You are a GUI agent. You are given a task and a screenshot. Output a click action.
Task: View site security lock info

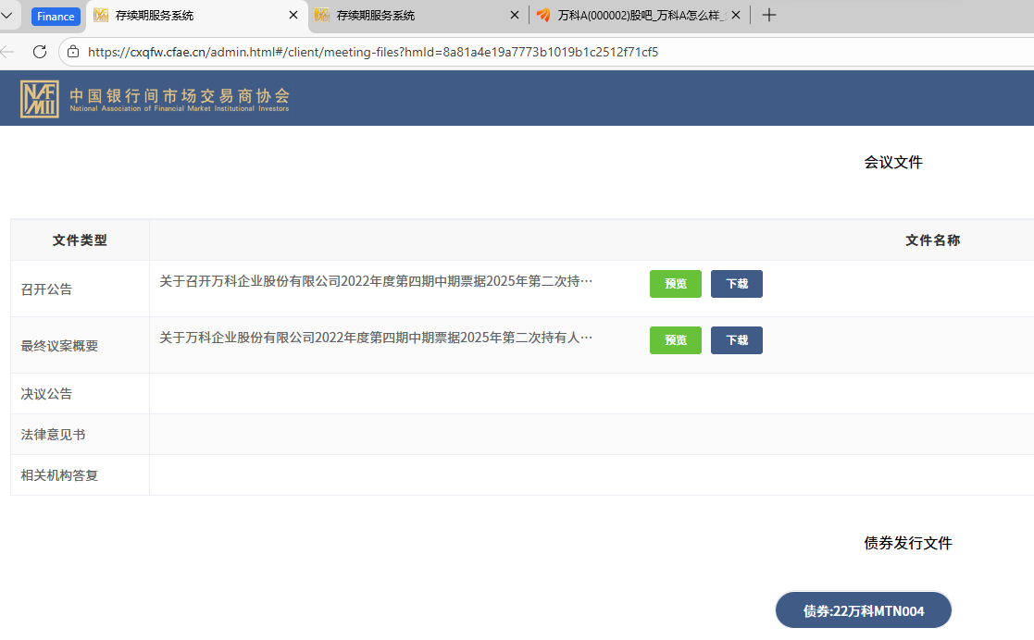[73, 52]
